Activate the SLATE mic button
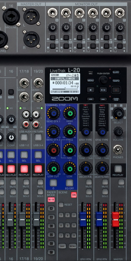 click(116, 72)
